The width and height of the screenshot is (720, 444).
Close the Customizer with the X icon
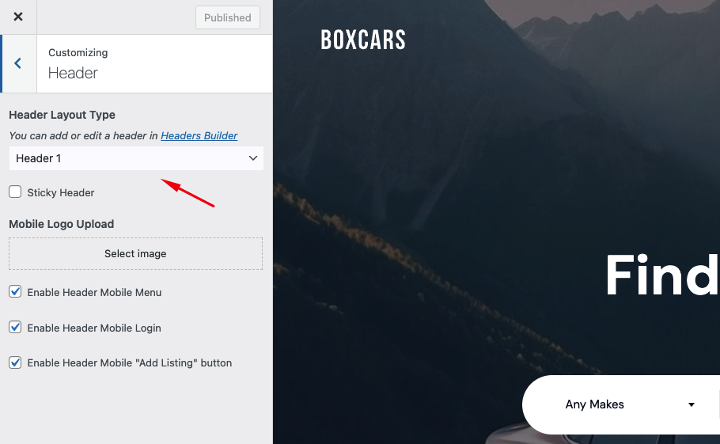click(17, 17)
